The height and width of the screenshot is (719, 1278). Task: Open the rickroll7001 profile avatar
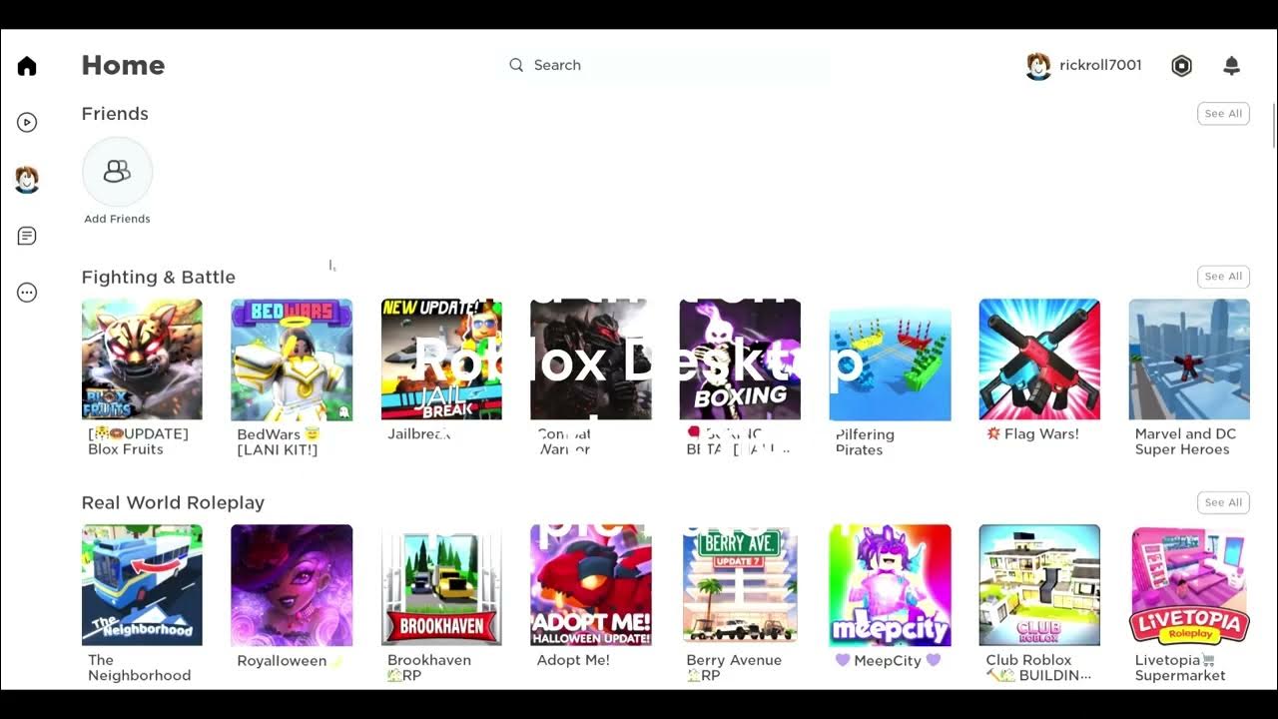point(1038,66)
